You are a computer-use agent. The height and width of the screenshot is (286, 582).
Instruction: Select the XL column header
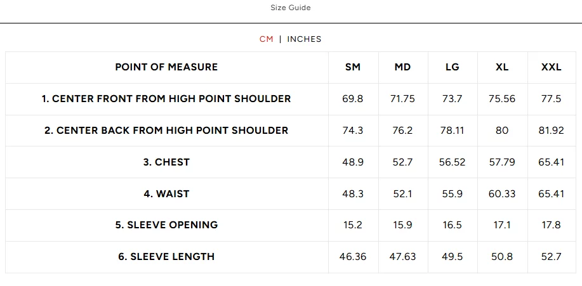click(501, 67)
